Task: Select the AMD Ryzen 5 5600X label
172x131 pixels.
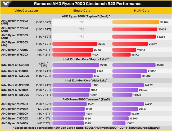Action: 15,123
